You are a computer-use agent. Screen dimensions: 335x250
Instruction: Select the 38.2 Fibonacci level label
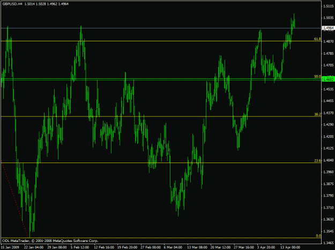317,114
